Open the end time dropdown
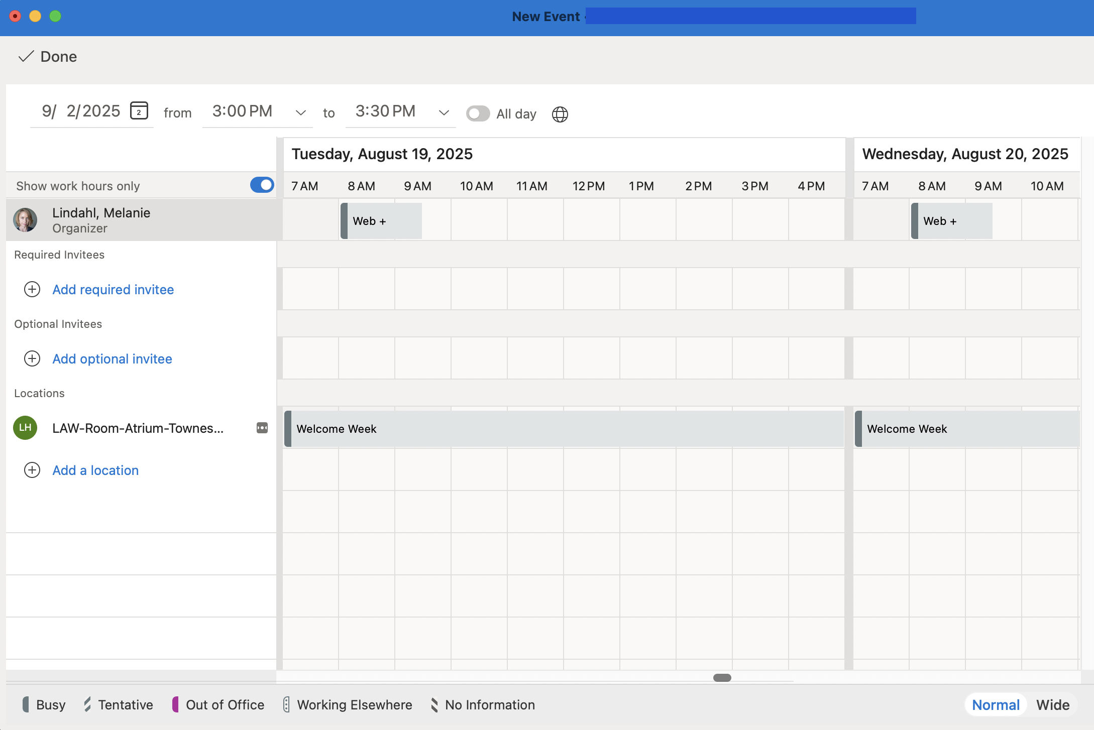This screenshot has width=1094, height=730. pos(443,112)
